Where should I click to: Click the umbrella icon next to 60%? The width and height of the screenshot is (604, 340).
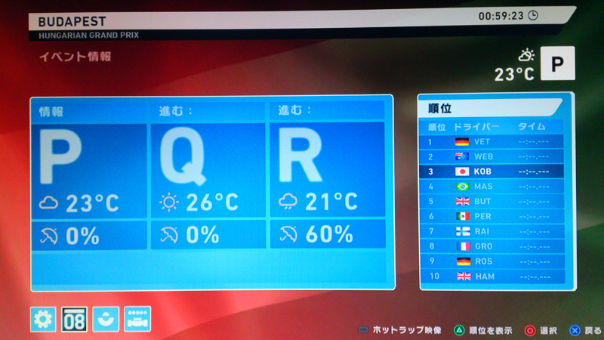point(288,234)
